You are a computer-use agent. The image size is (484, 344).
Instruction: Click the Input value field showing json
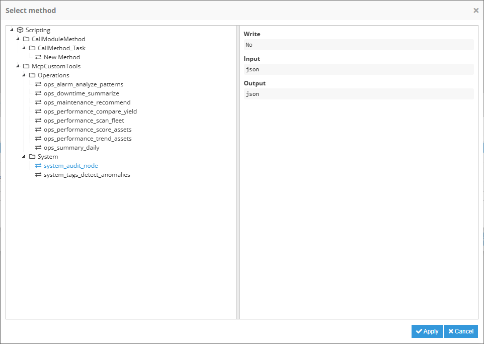coord(359,69)
